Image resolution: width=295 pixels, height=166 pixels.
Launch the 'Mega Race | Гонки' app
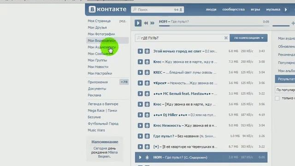pos(102,111)
